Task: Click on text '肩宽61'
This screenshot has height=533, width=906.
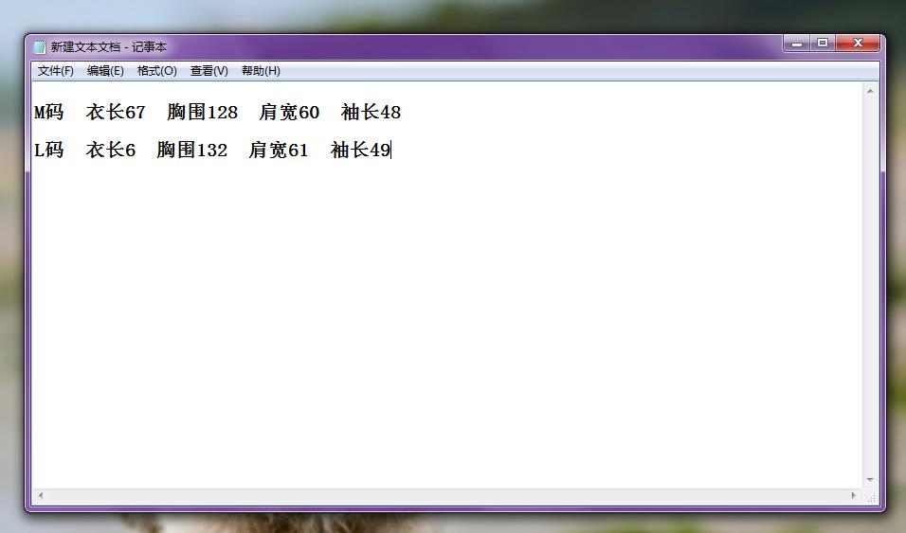Action: point(279,150)
